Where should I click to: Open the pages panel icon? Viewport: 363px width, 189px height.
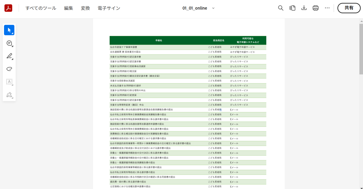(x=292, y=8)
